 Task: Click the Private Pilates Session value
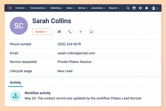point(74,62)
